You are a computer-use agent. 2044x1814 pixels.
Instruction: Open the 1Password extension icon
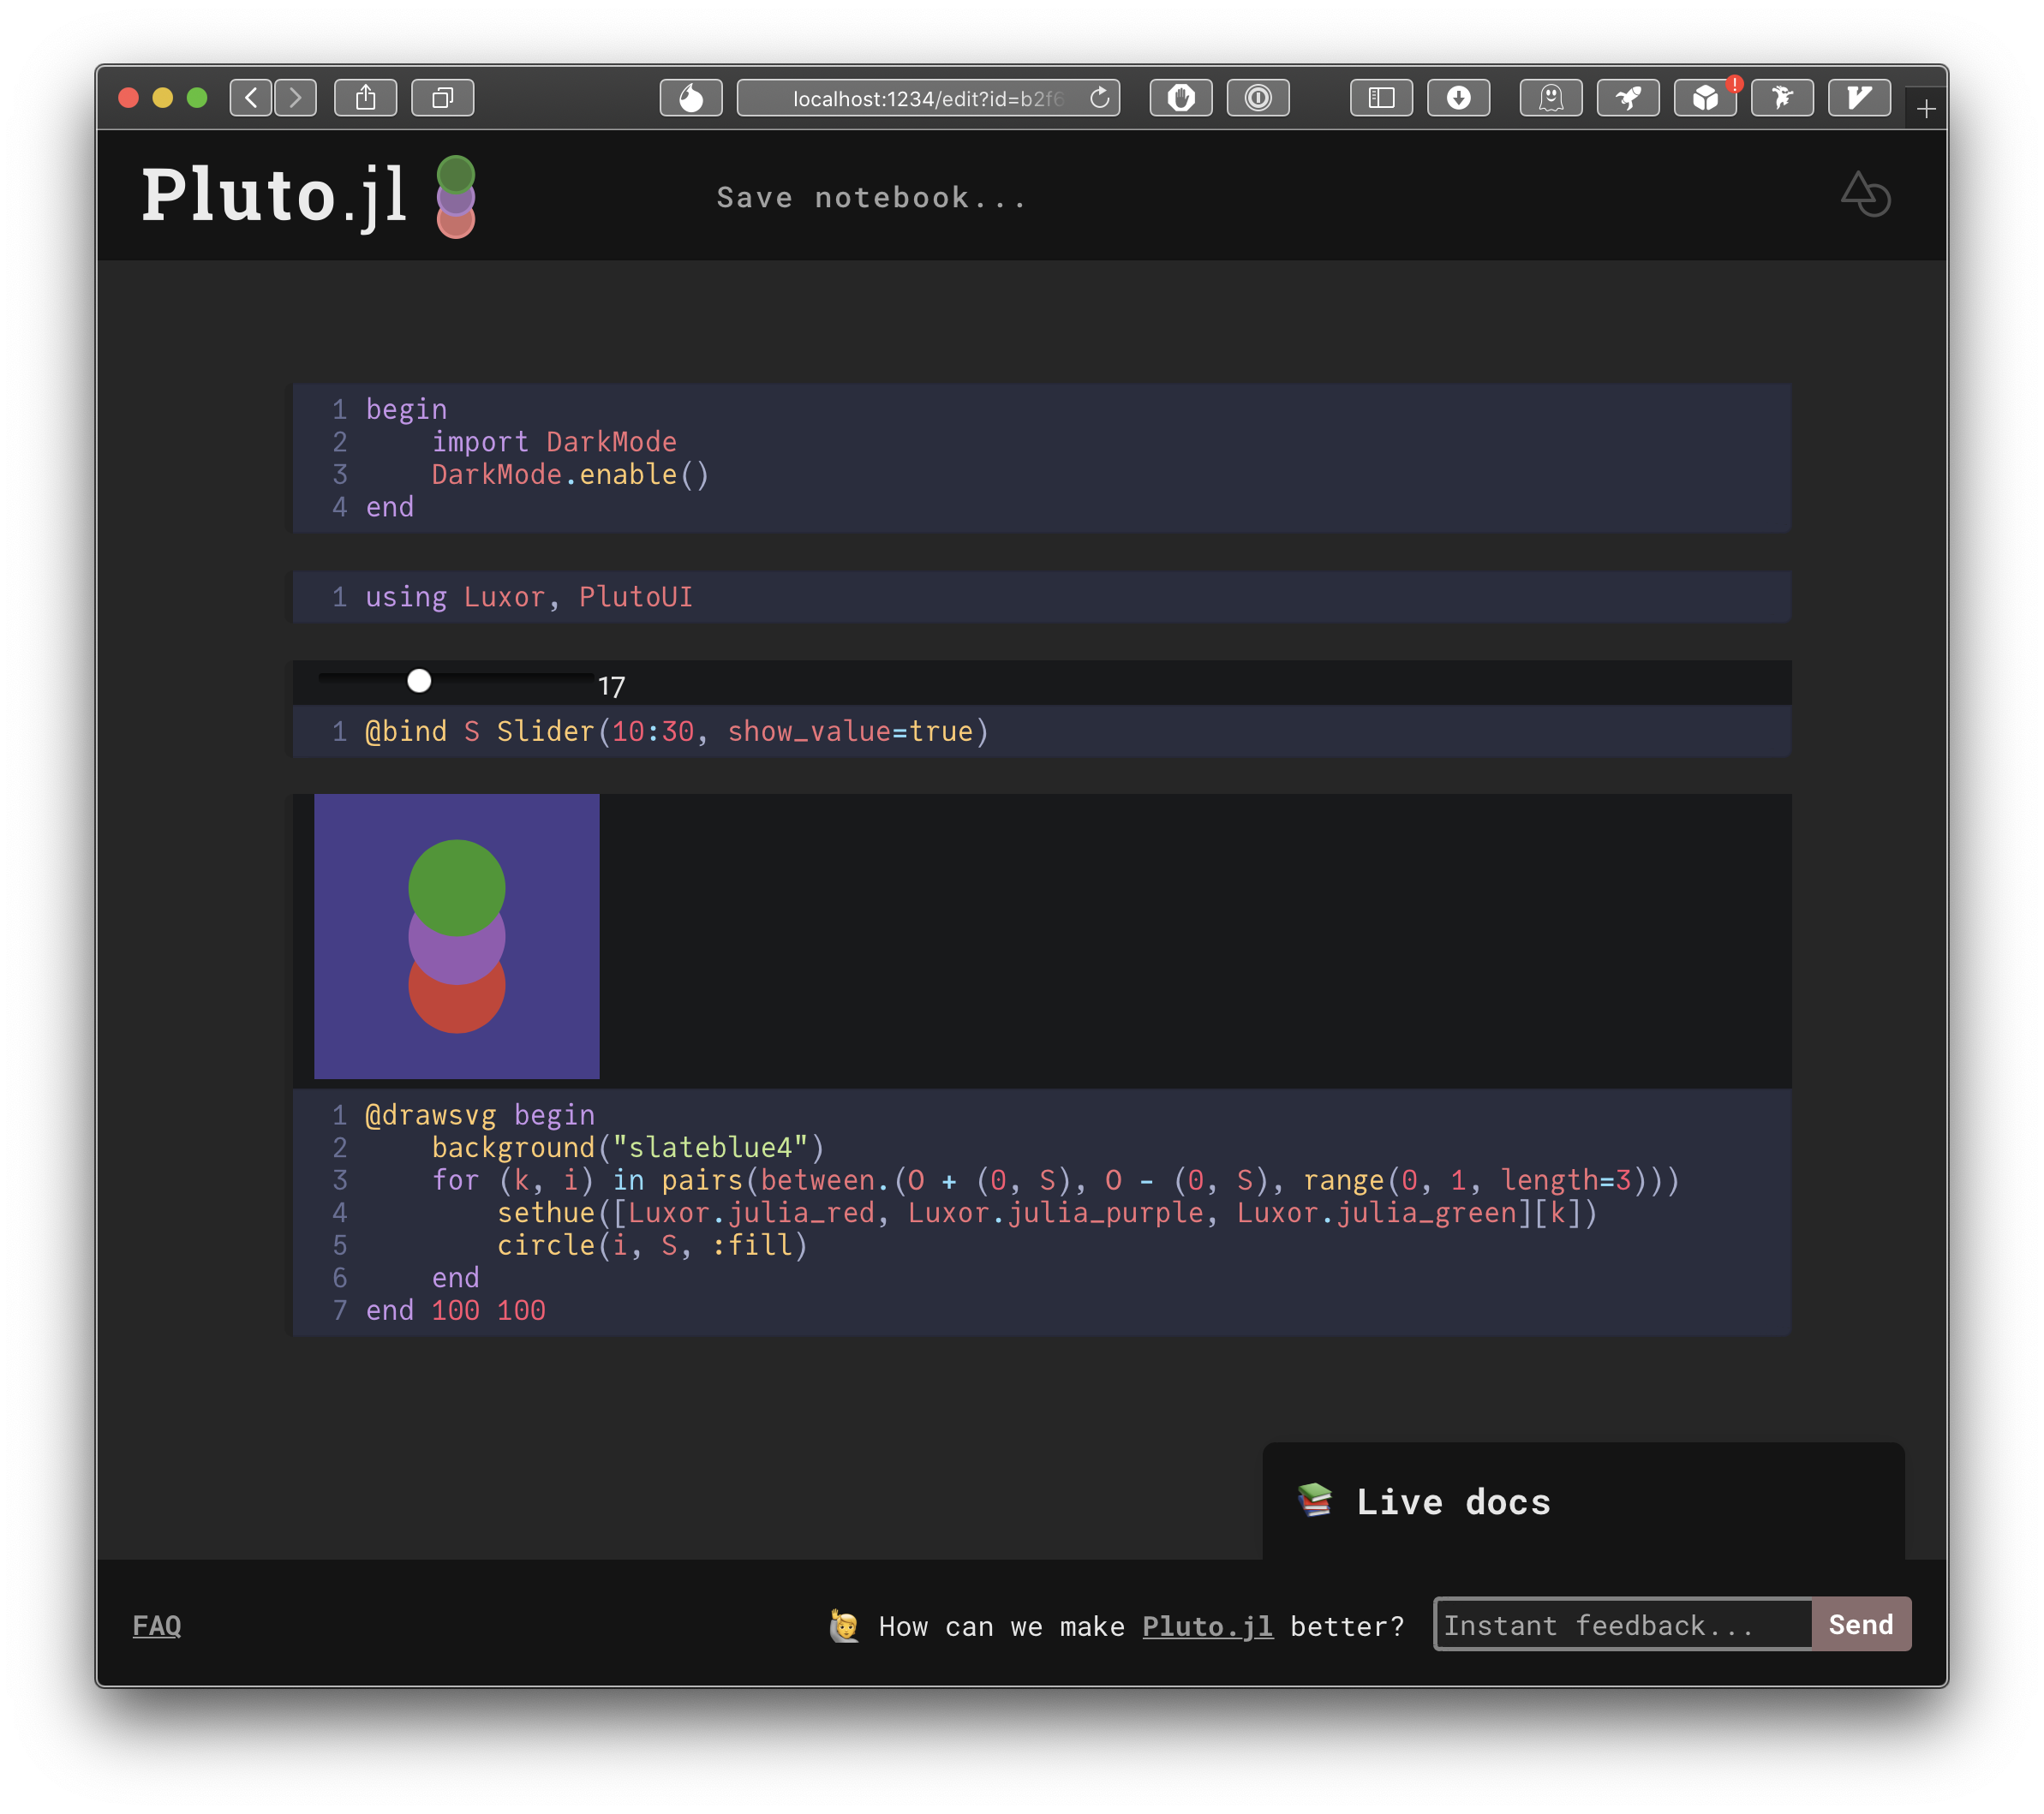click(1258, 98)
